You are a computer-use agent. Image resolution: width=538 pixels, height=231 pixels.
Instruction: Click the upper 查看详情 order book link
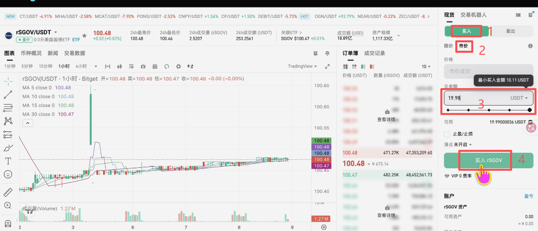pyautogui.click(x=388, y=119)
